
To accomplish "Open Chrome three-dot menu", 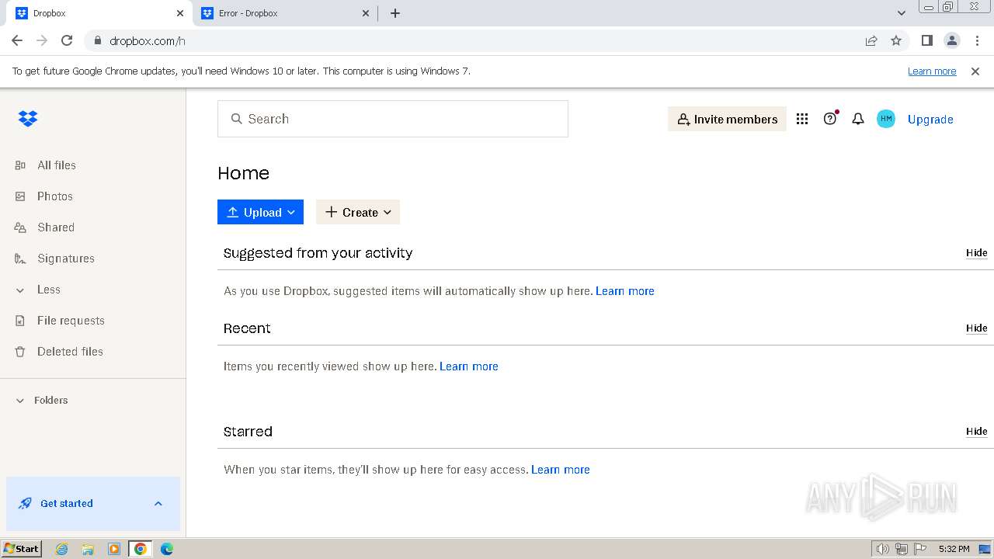I will pyautogui.click(x=977, y=40).
